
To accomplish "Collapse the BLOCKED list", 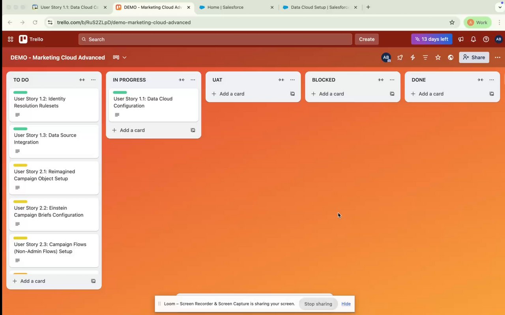I will click(x=381, y=80).
